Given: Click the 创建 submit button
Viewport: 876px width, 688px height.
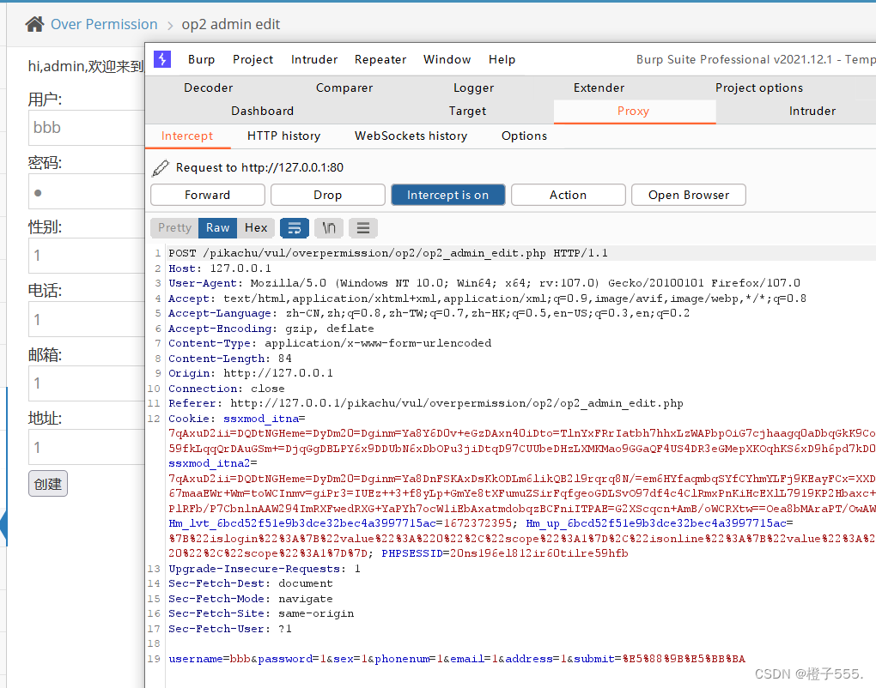Looking at the screenshot, I should (48, 484).
